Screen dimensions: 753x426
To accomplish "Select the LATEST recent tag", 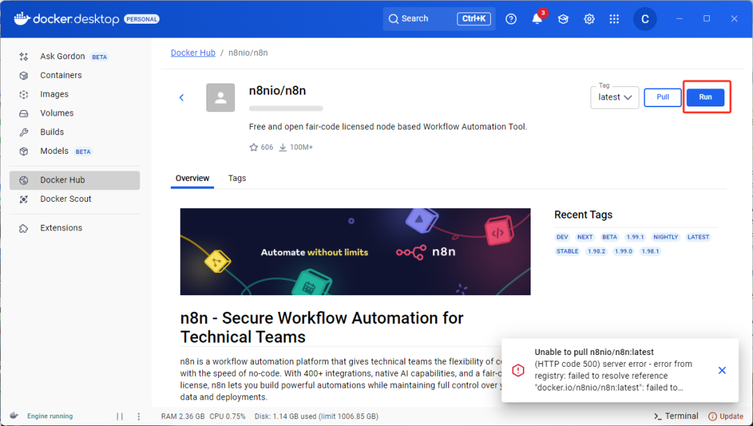I will coord(698,237).
